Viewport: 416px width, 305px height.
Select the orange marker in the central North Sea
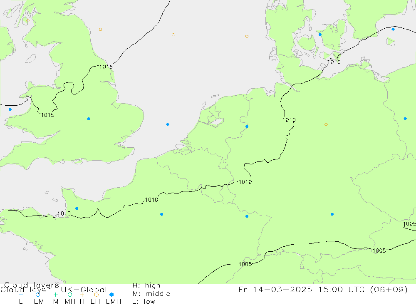pyautogui.click(x=173, y=35)
